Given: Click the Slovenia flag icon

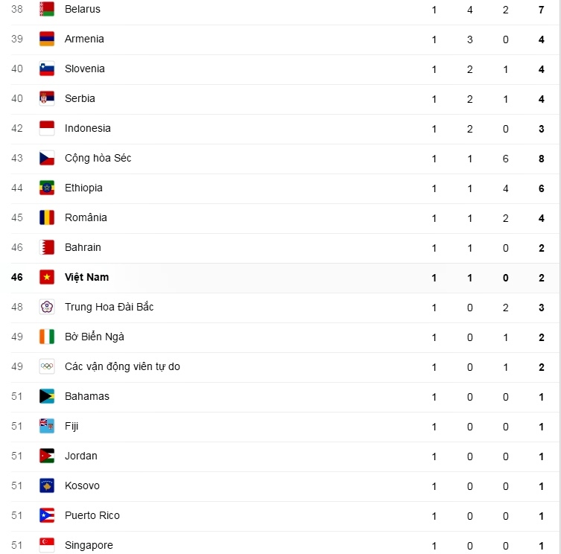Looking at the screenshot, I should (x=47, y=69).
